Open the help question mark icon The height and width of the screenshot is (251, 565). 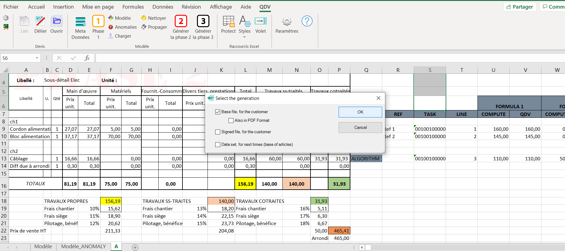click(x=307, y=21)
